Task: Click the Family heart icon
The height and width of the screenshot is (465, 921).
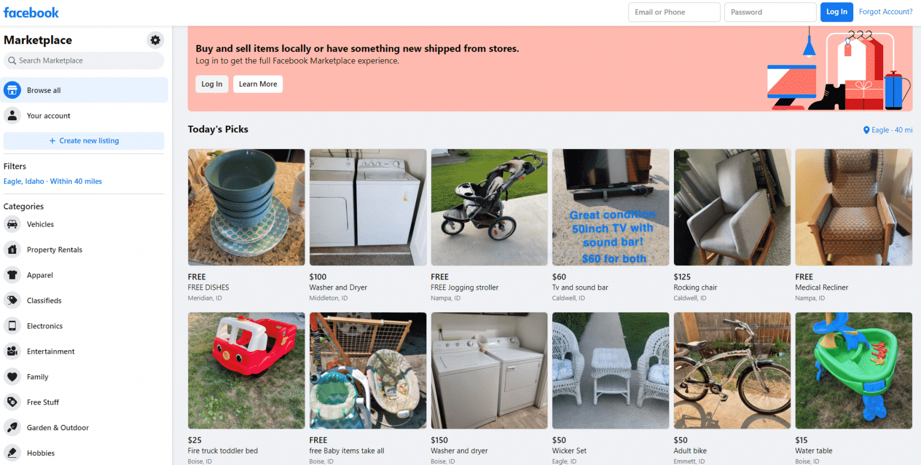Action: point(12,377)
